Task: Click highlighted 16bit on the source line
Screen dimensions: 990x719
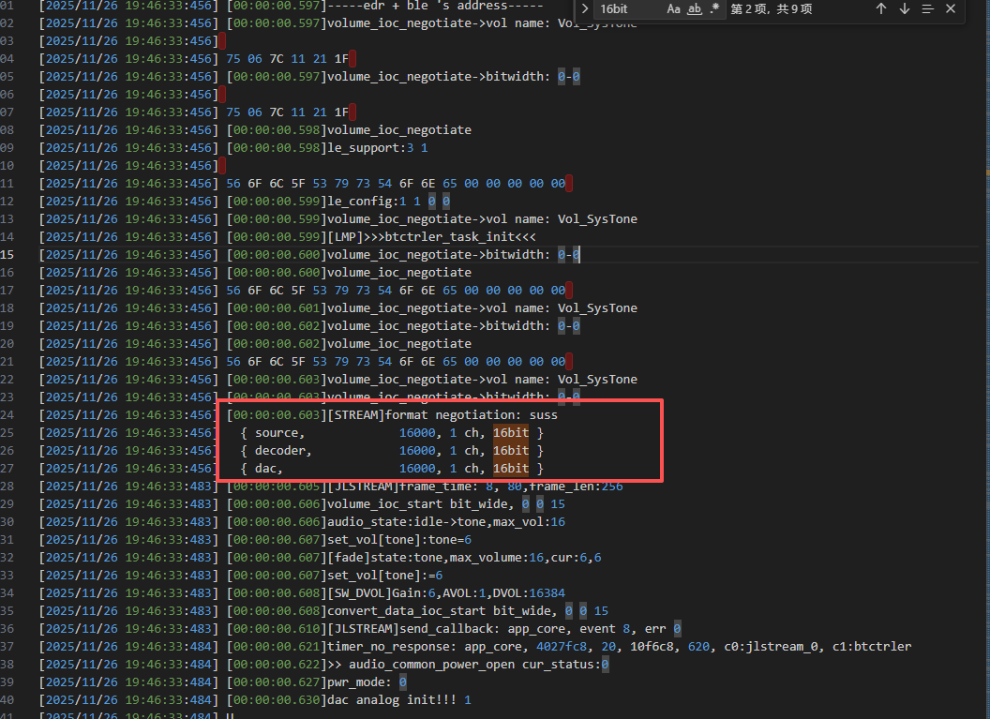Action: click(511, 432)
